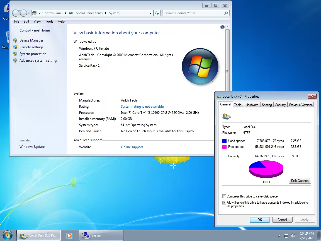321x241 pixels.
Task: Select the Computer desktop icon
Action: [6, 11]
